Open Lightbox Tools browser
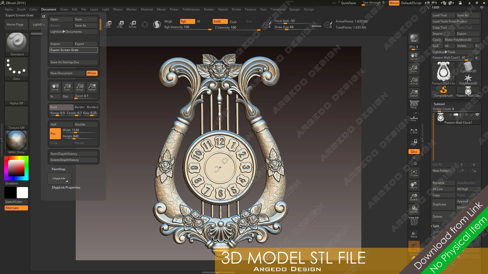 tap(456, 52)
